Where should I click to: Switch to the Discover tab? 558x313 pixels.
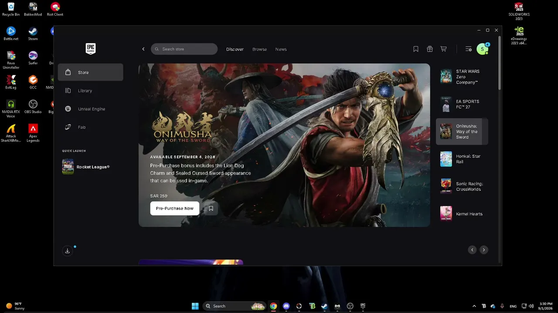235,49
